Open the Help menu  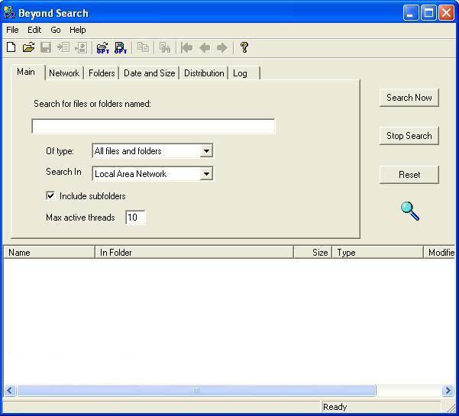78,30
